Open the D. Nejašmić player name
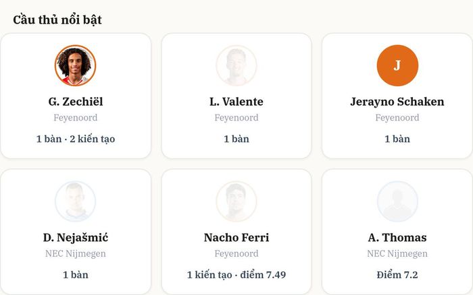Image resolution: width=473 pixels, height=295 pixels. pyautogui.click(x=76, y=238)
